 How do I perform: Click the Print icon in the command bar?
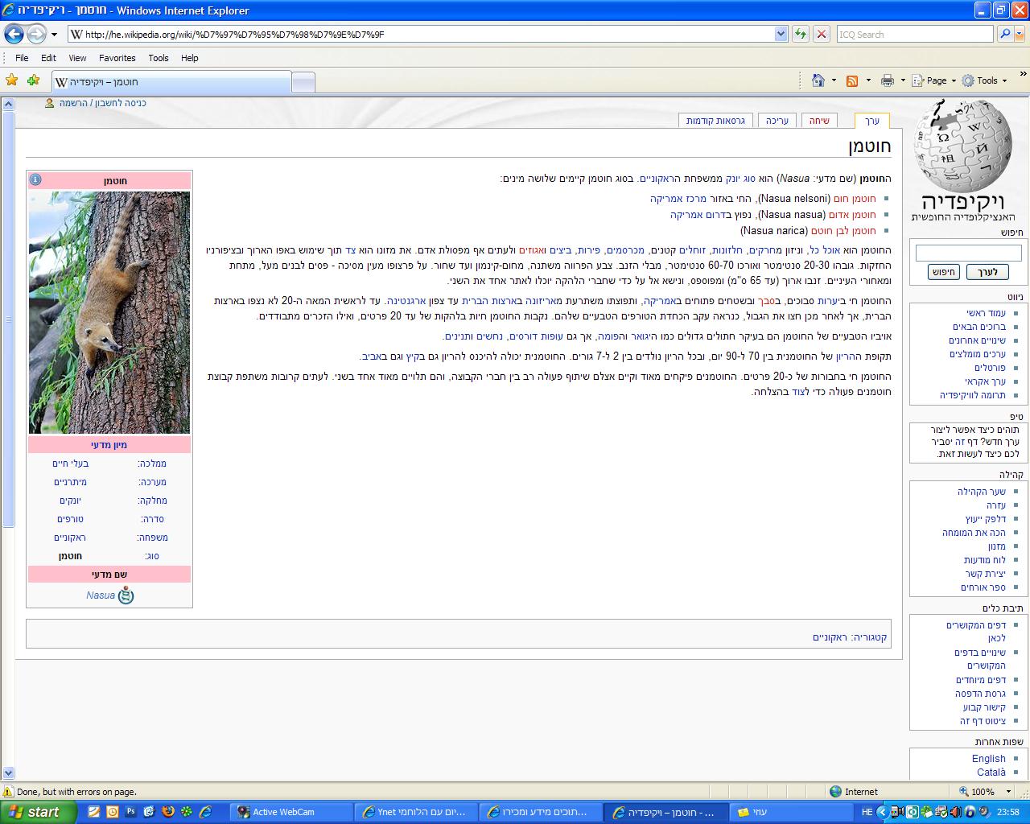pyautogui.click(x=888, y=80)
